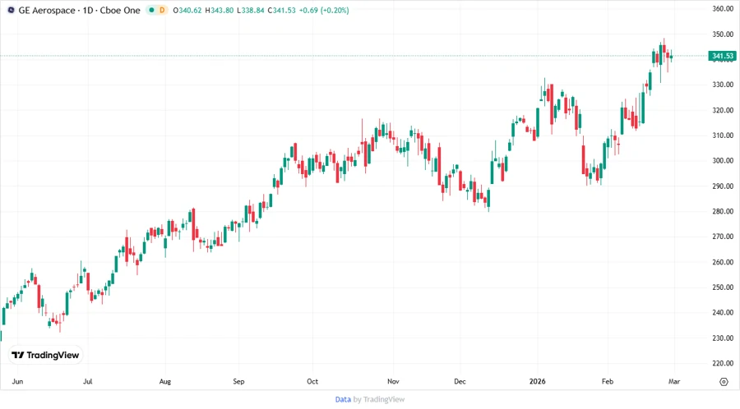This screenshot has height=409, width=740.
Task: Click the Aug label on time axis
Action: (x=165, y=381)
